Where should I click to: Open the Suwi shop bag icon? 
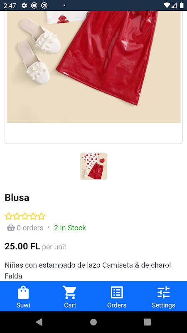click(x=23, y=293)
